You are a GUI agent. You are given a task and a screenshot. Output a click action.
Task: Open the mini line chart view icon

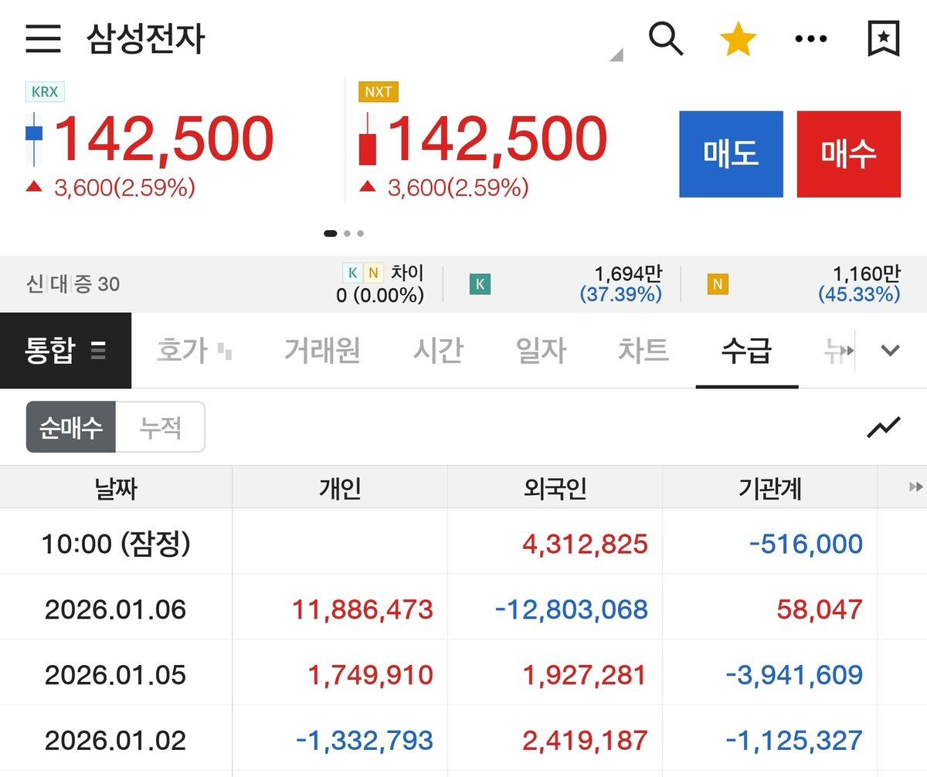click(883, 426)
